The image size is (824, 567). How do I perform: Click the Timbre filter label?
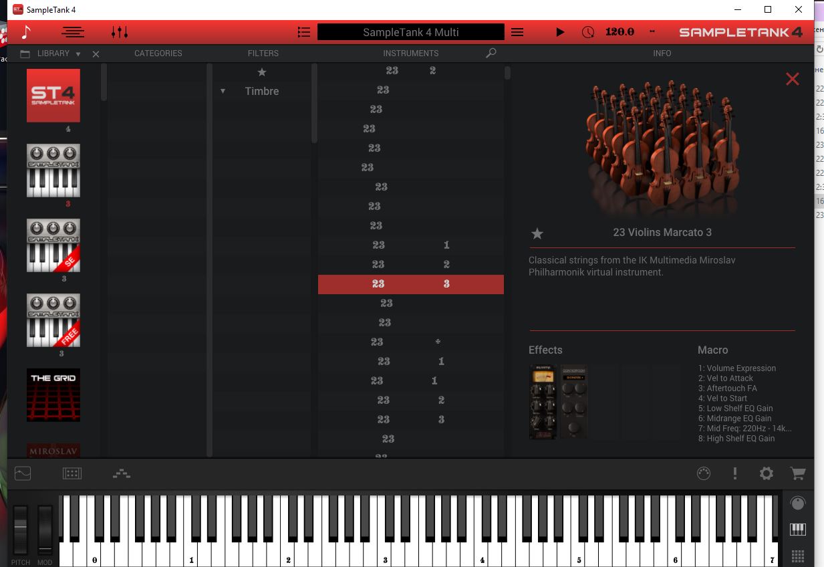(x=262, y=92)
